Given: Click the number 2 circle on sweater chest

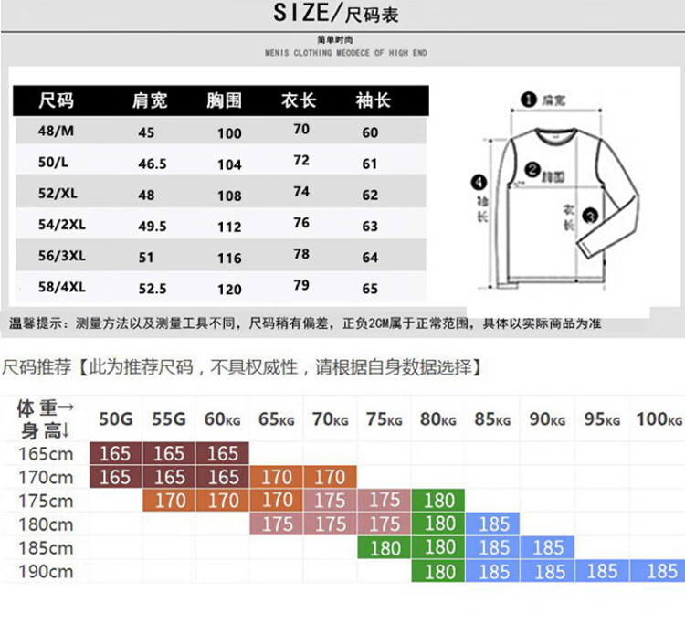Looking at the screenshot, I should [x=532, y=170].
